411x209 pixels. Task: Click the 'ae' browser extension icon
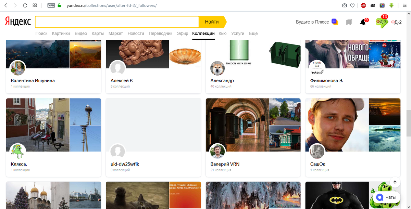click(373, 5)
